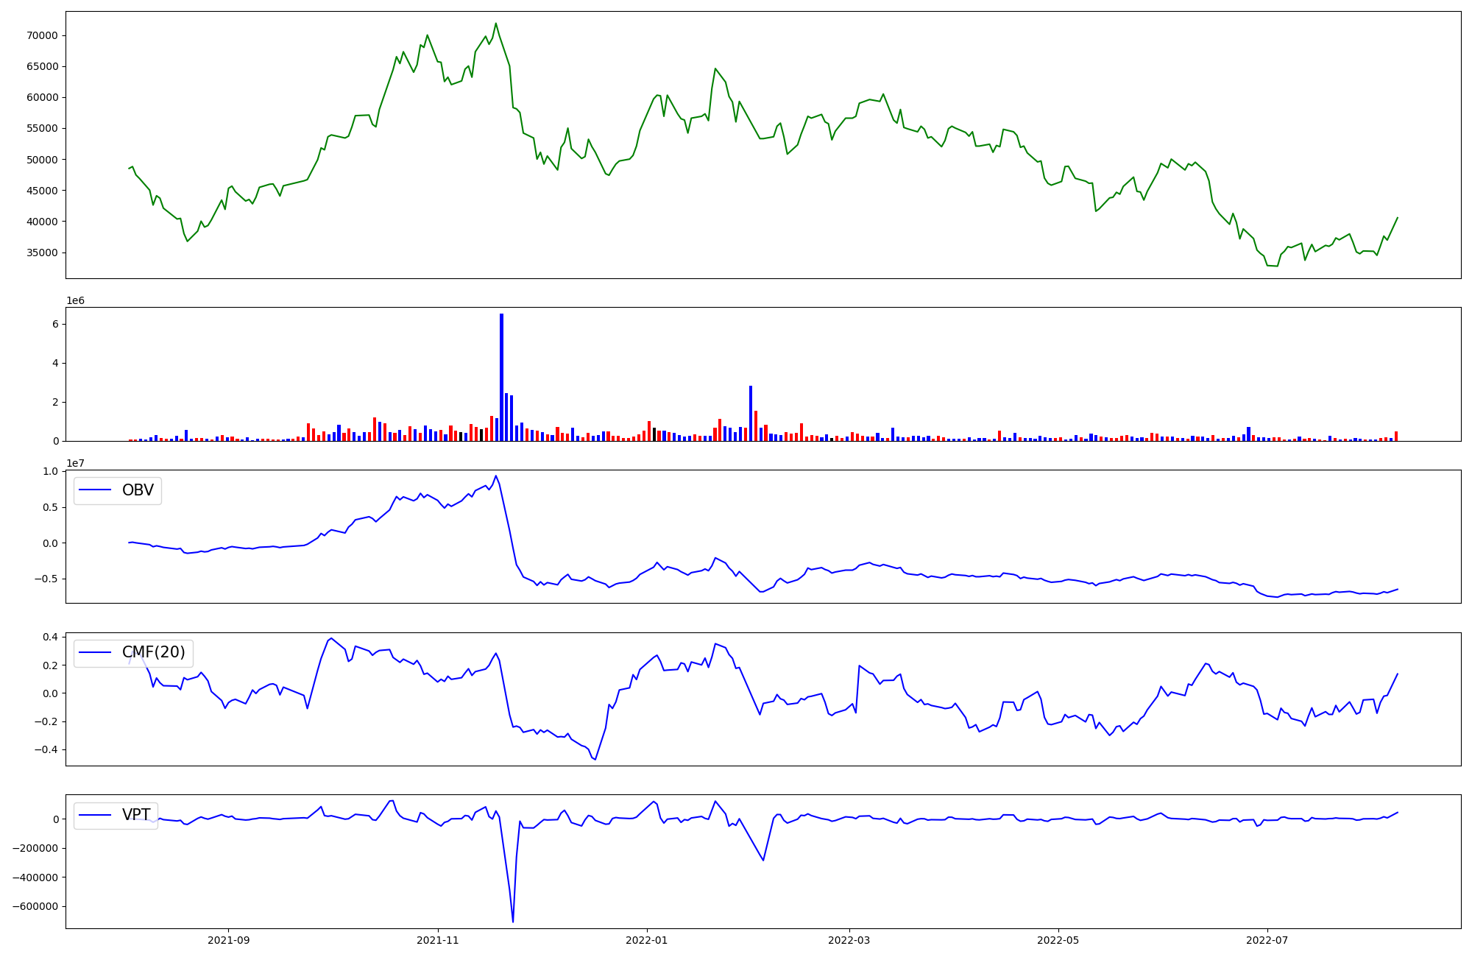Click the price line's highest peak
Image resolution: width=1472 pixels, height=957 pixels.
[495, 24]
